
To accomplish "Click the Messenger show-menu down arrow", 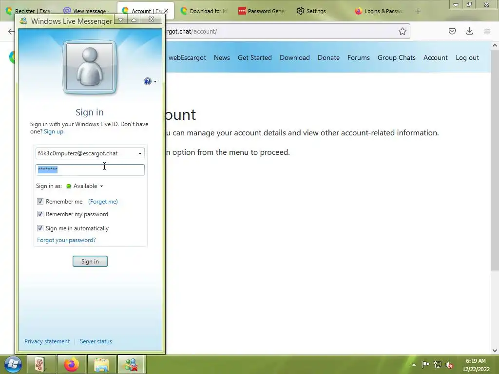I will click(x=121, y=19).
